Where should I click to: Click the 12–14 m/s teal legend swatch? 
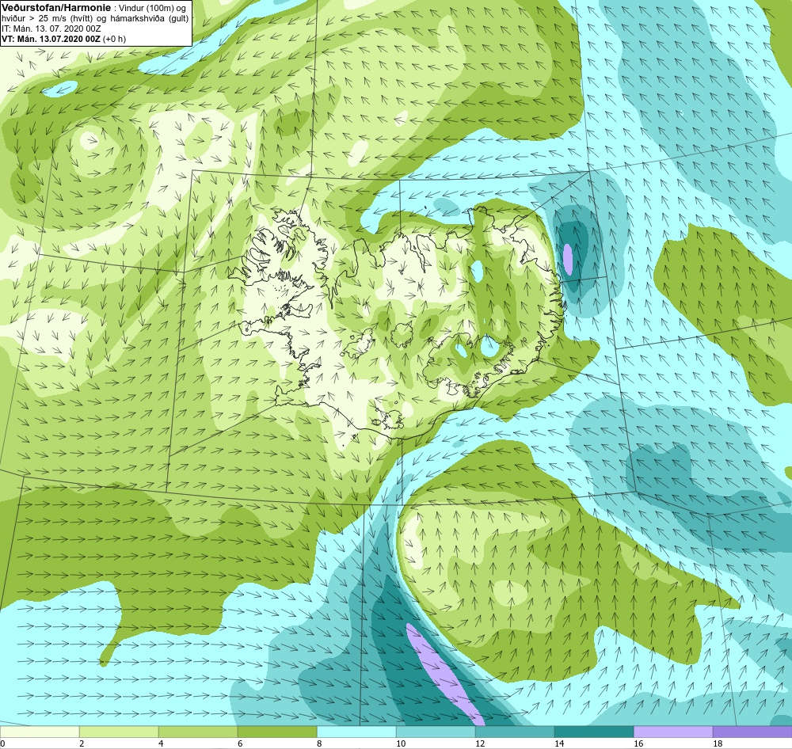515,732
